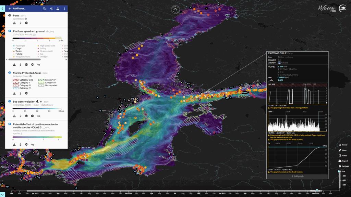Hide the Sea water velocity layer

[x=10, y=102]
